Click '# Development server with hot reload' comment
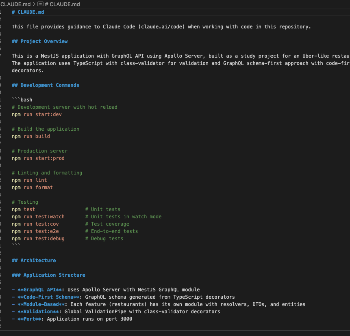Viewport: 350px width, 336px height. pyautogui.click(x=65, y=107)
